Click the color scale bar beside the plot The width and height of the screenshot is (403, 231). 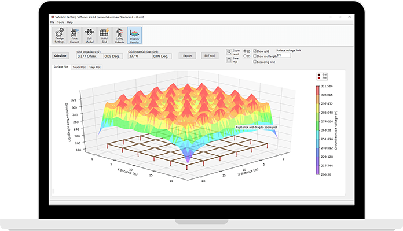(318, 131)
